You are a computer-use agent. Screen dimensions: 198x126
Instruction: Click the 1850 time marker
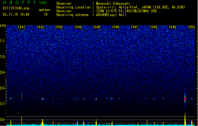click(x=191, y=27)
